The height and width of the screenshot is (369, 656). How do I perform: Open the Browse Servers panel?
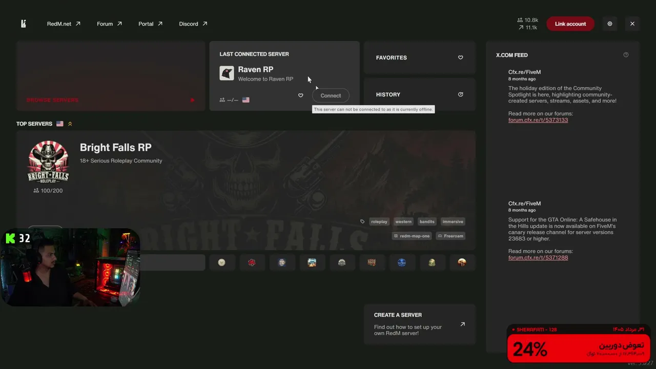point(111,76)
